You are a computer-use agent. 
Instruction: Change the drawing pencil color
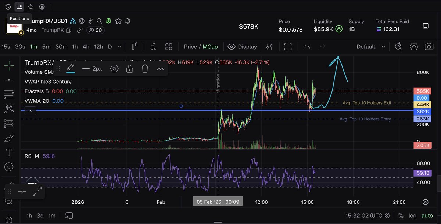[x=71, y=69]
